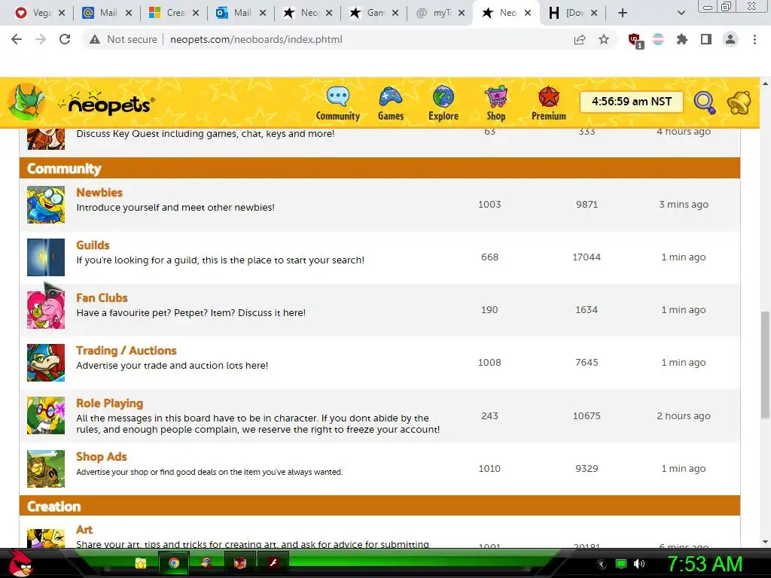
Task: Open the Guilds board link
Action: point(93,245)
